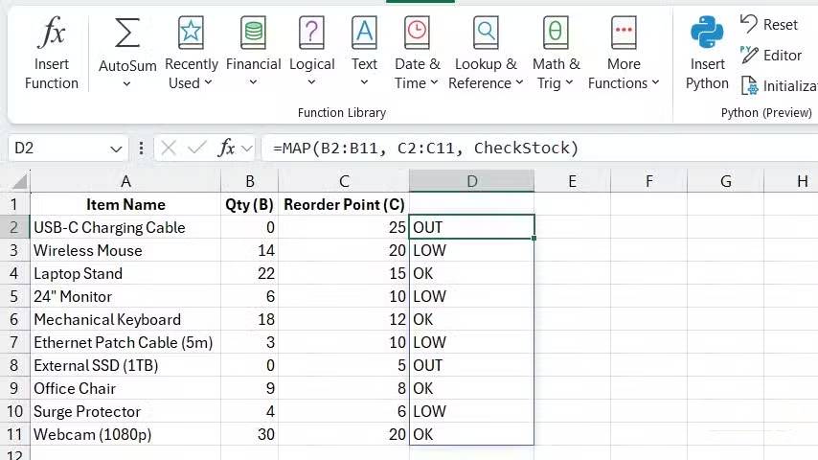
Task: Select quantity 18 for Mechanical Keyboard
Action: point(250,319)
